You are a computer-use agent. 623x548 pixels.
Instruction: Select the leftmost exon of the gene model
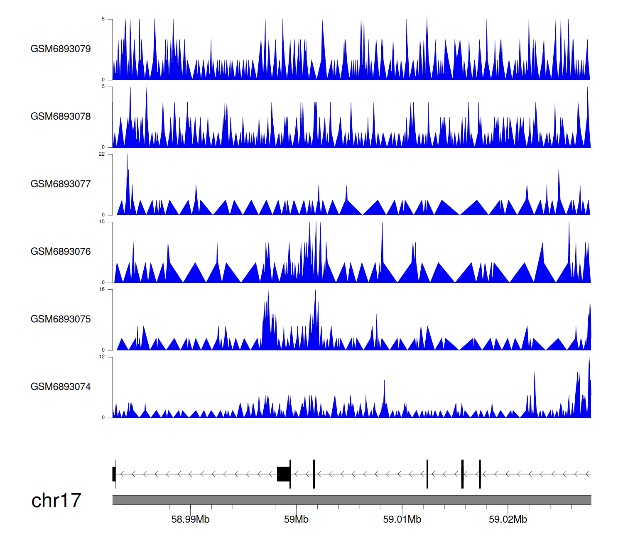(x=114, y=474)
